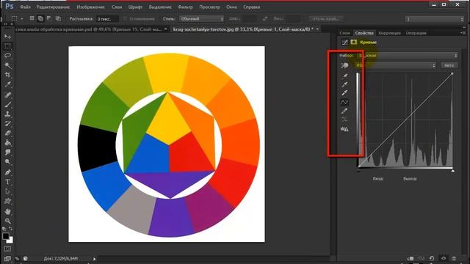Pick the black point eyedropper in Curves

pos(344,76)
